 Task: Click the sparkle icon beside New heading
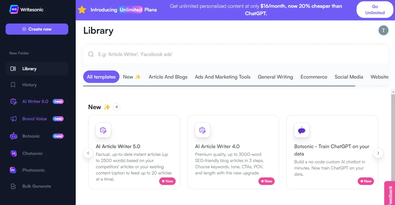click(107, 107)
